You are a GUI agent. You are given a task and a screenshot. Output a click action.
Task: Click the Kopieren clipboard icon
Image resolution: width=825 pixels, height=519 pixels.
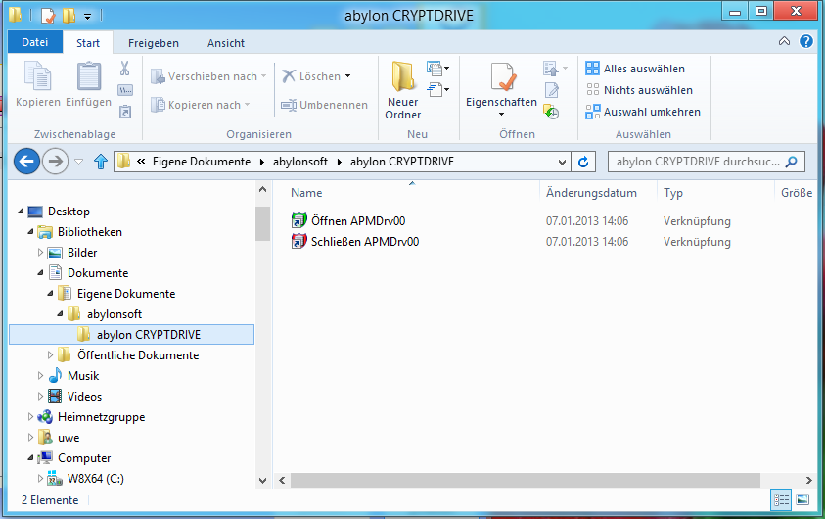click(x=37, y=76)
